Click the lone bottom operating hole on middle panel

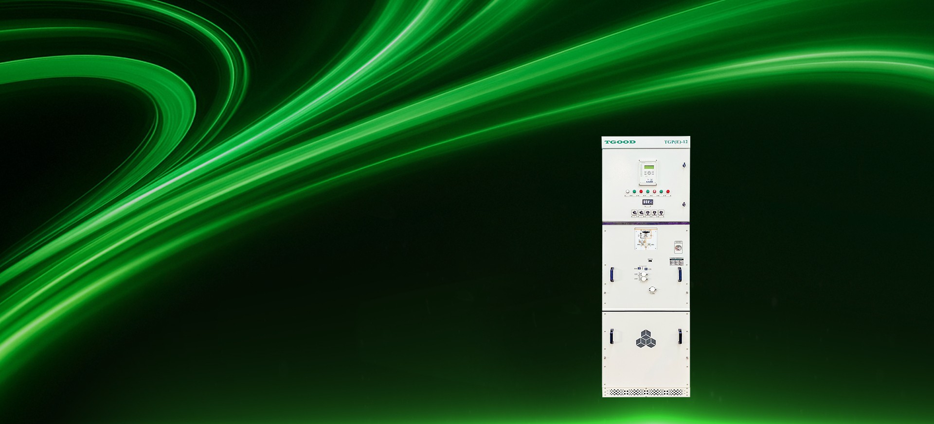coord(652,289)
